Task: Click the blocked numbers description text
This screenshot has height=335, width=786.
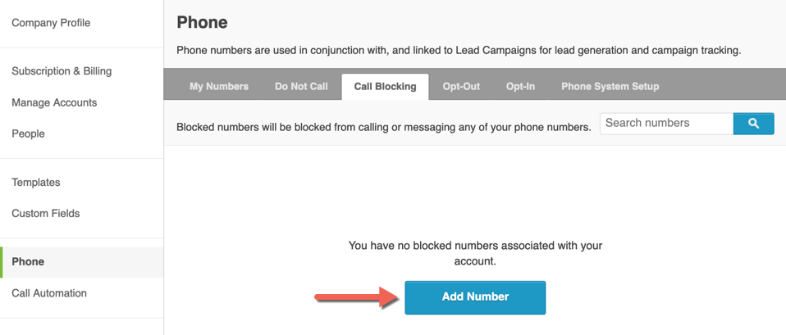Action: pos(383,127)
